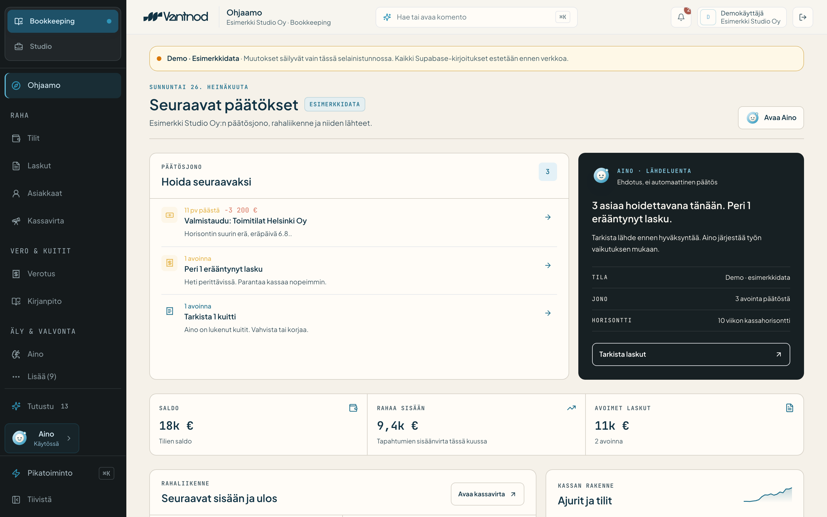Navigate to Asiakkaat
The image size is (827, 517).
(63, 193)
